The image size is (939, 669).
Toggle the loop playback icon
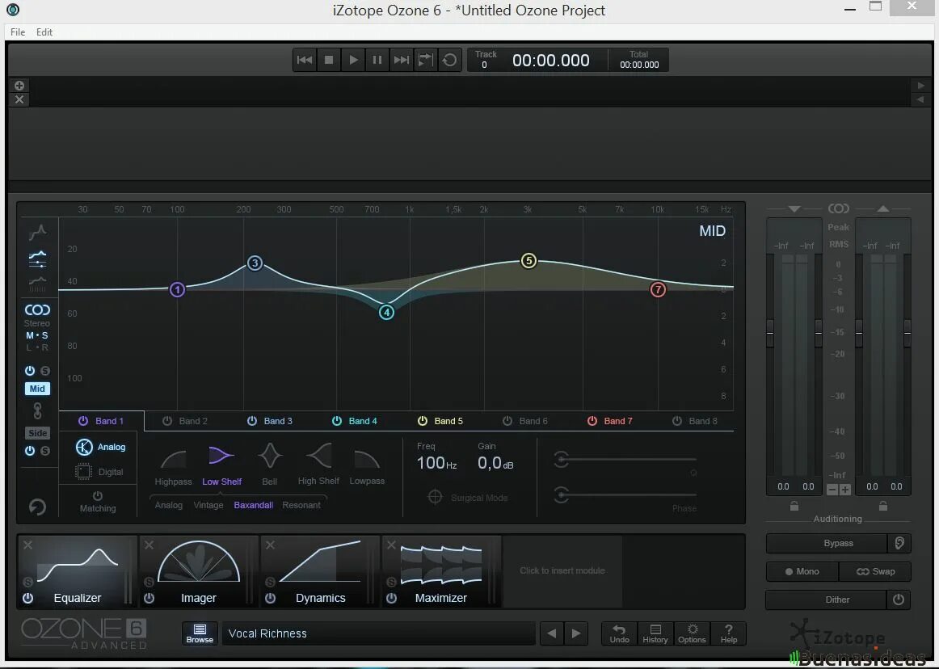[449, 60]
